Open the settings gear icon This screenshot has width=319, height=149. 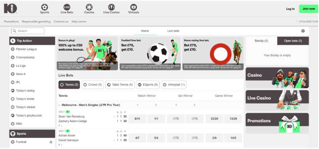click(x=303, y=31)
